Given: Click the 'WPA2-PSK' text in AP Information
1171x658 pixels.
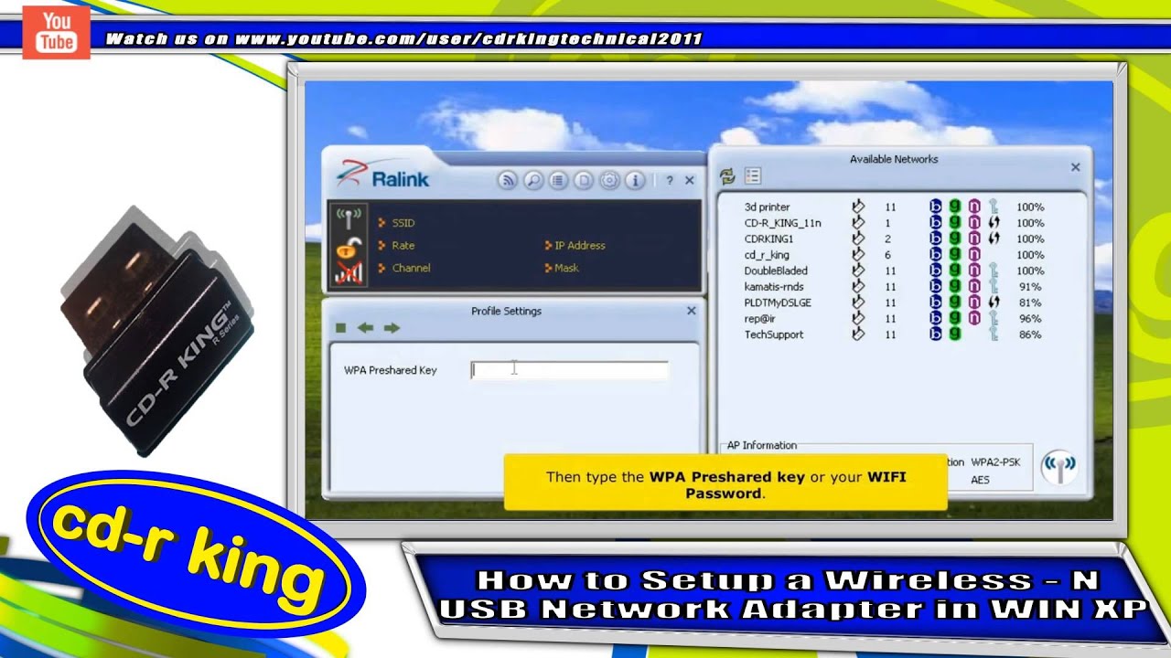Looking at the screenshot, I should (995, 462).
